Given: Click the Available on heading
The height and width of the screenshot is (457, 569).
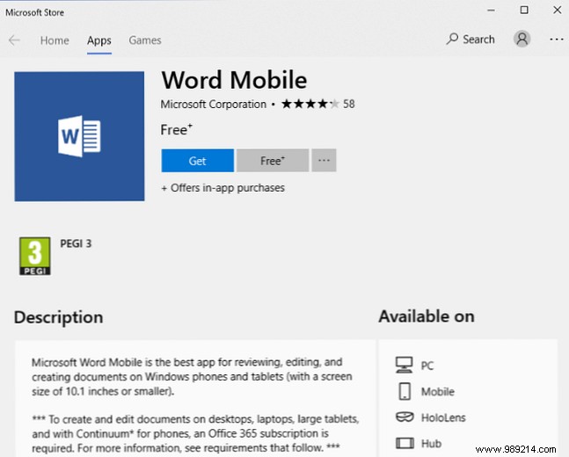Looking at the screenshot, I should tap(427, 316).
